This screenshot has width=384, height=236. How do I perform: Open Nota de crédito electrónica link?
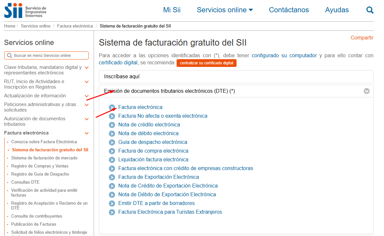[149, 125]
